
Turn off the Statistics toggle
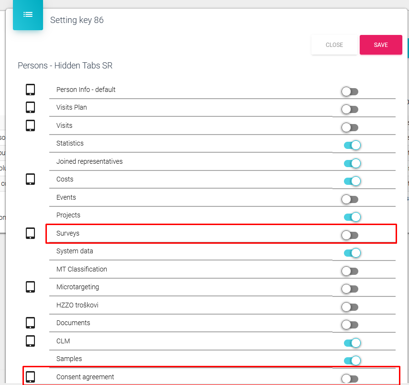[x=352, y=145]
